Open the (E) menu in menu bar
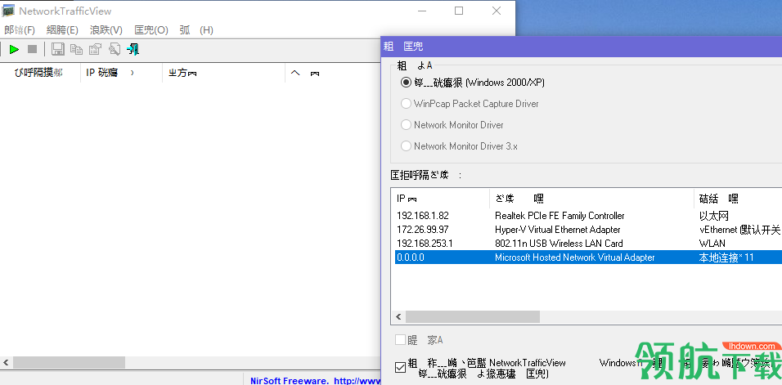The width and height of the screenshot is (782, 385). point(62,30)
